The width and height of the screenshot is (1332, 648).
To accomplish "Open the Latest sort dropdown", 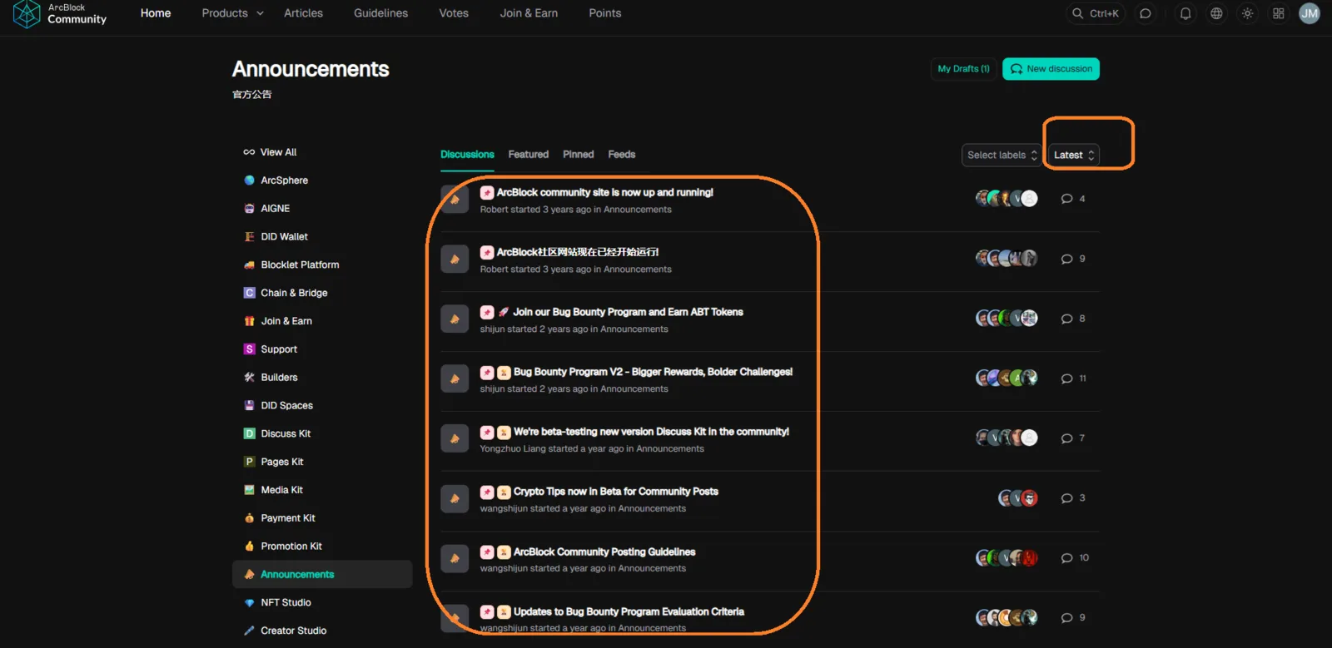I will [x=1074, y=156].
